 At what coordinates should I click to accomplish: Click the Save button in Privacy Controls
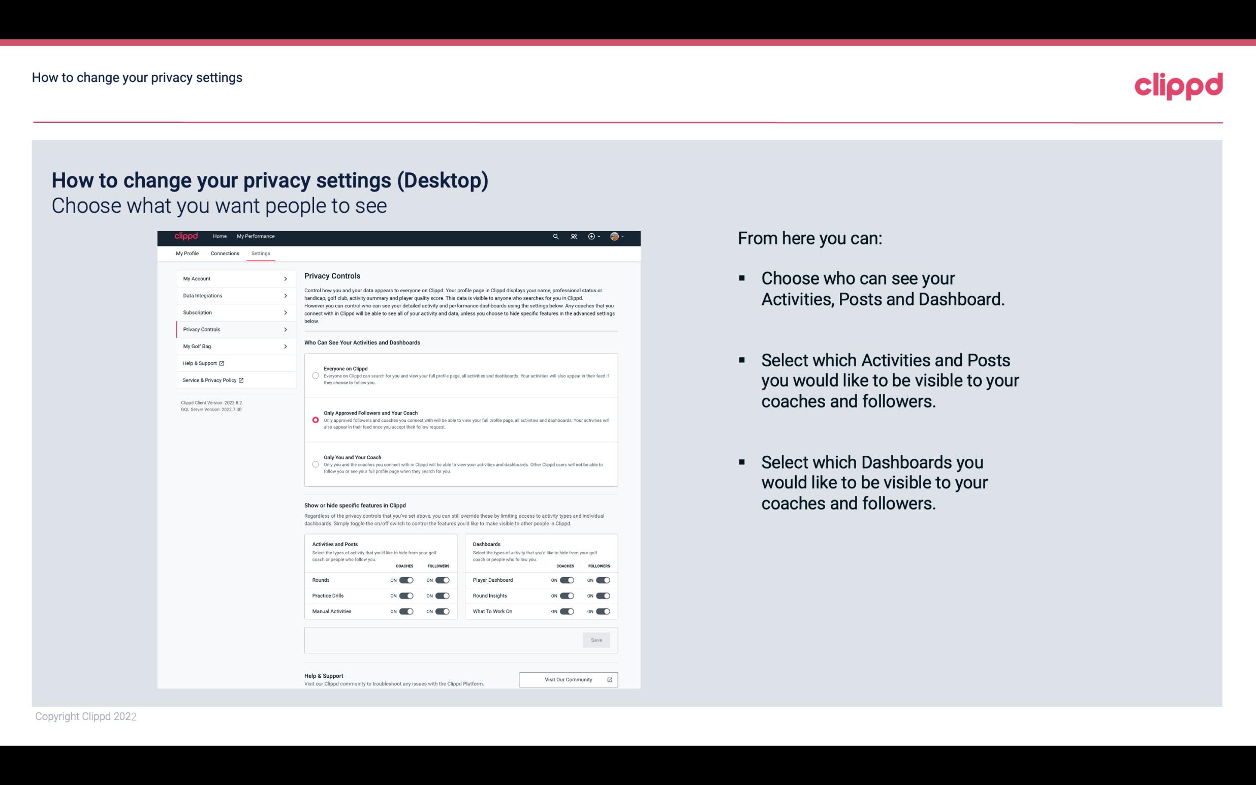597,639
